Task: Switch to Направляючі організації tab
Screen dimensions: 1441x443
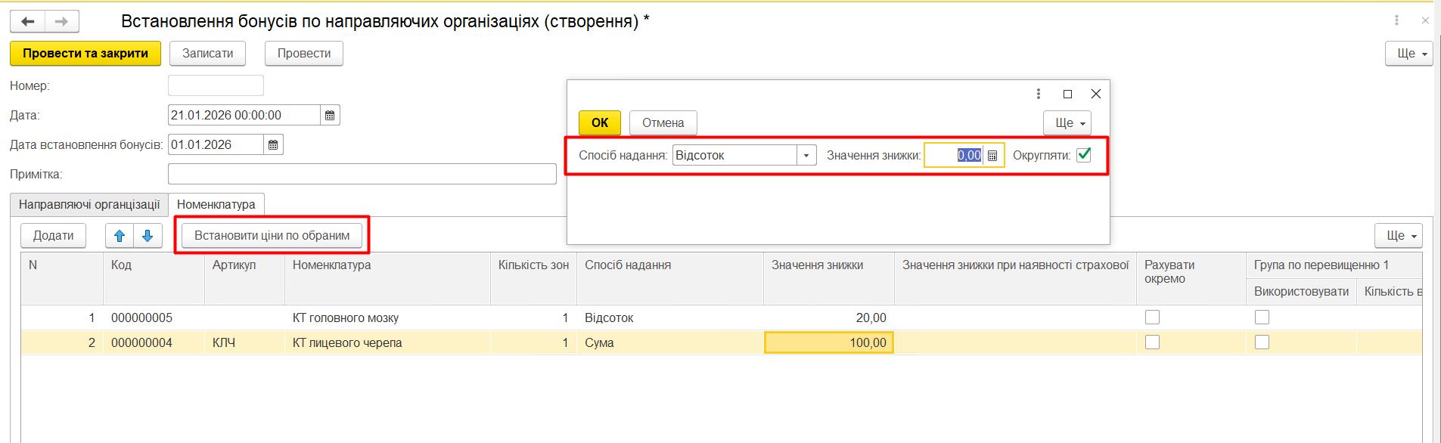Action: (89, 204)
